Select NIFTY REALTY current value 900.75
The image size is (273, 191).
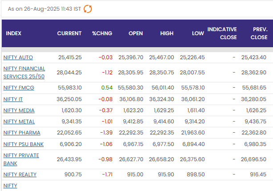(73, 175)
